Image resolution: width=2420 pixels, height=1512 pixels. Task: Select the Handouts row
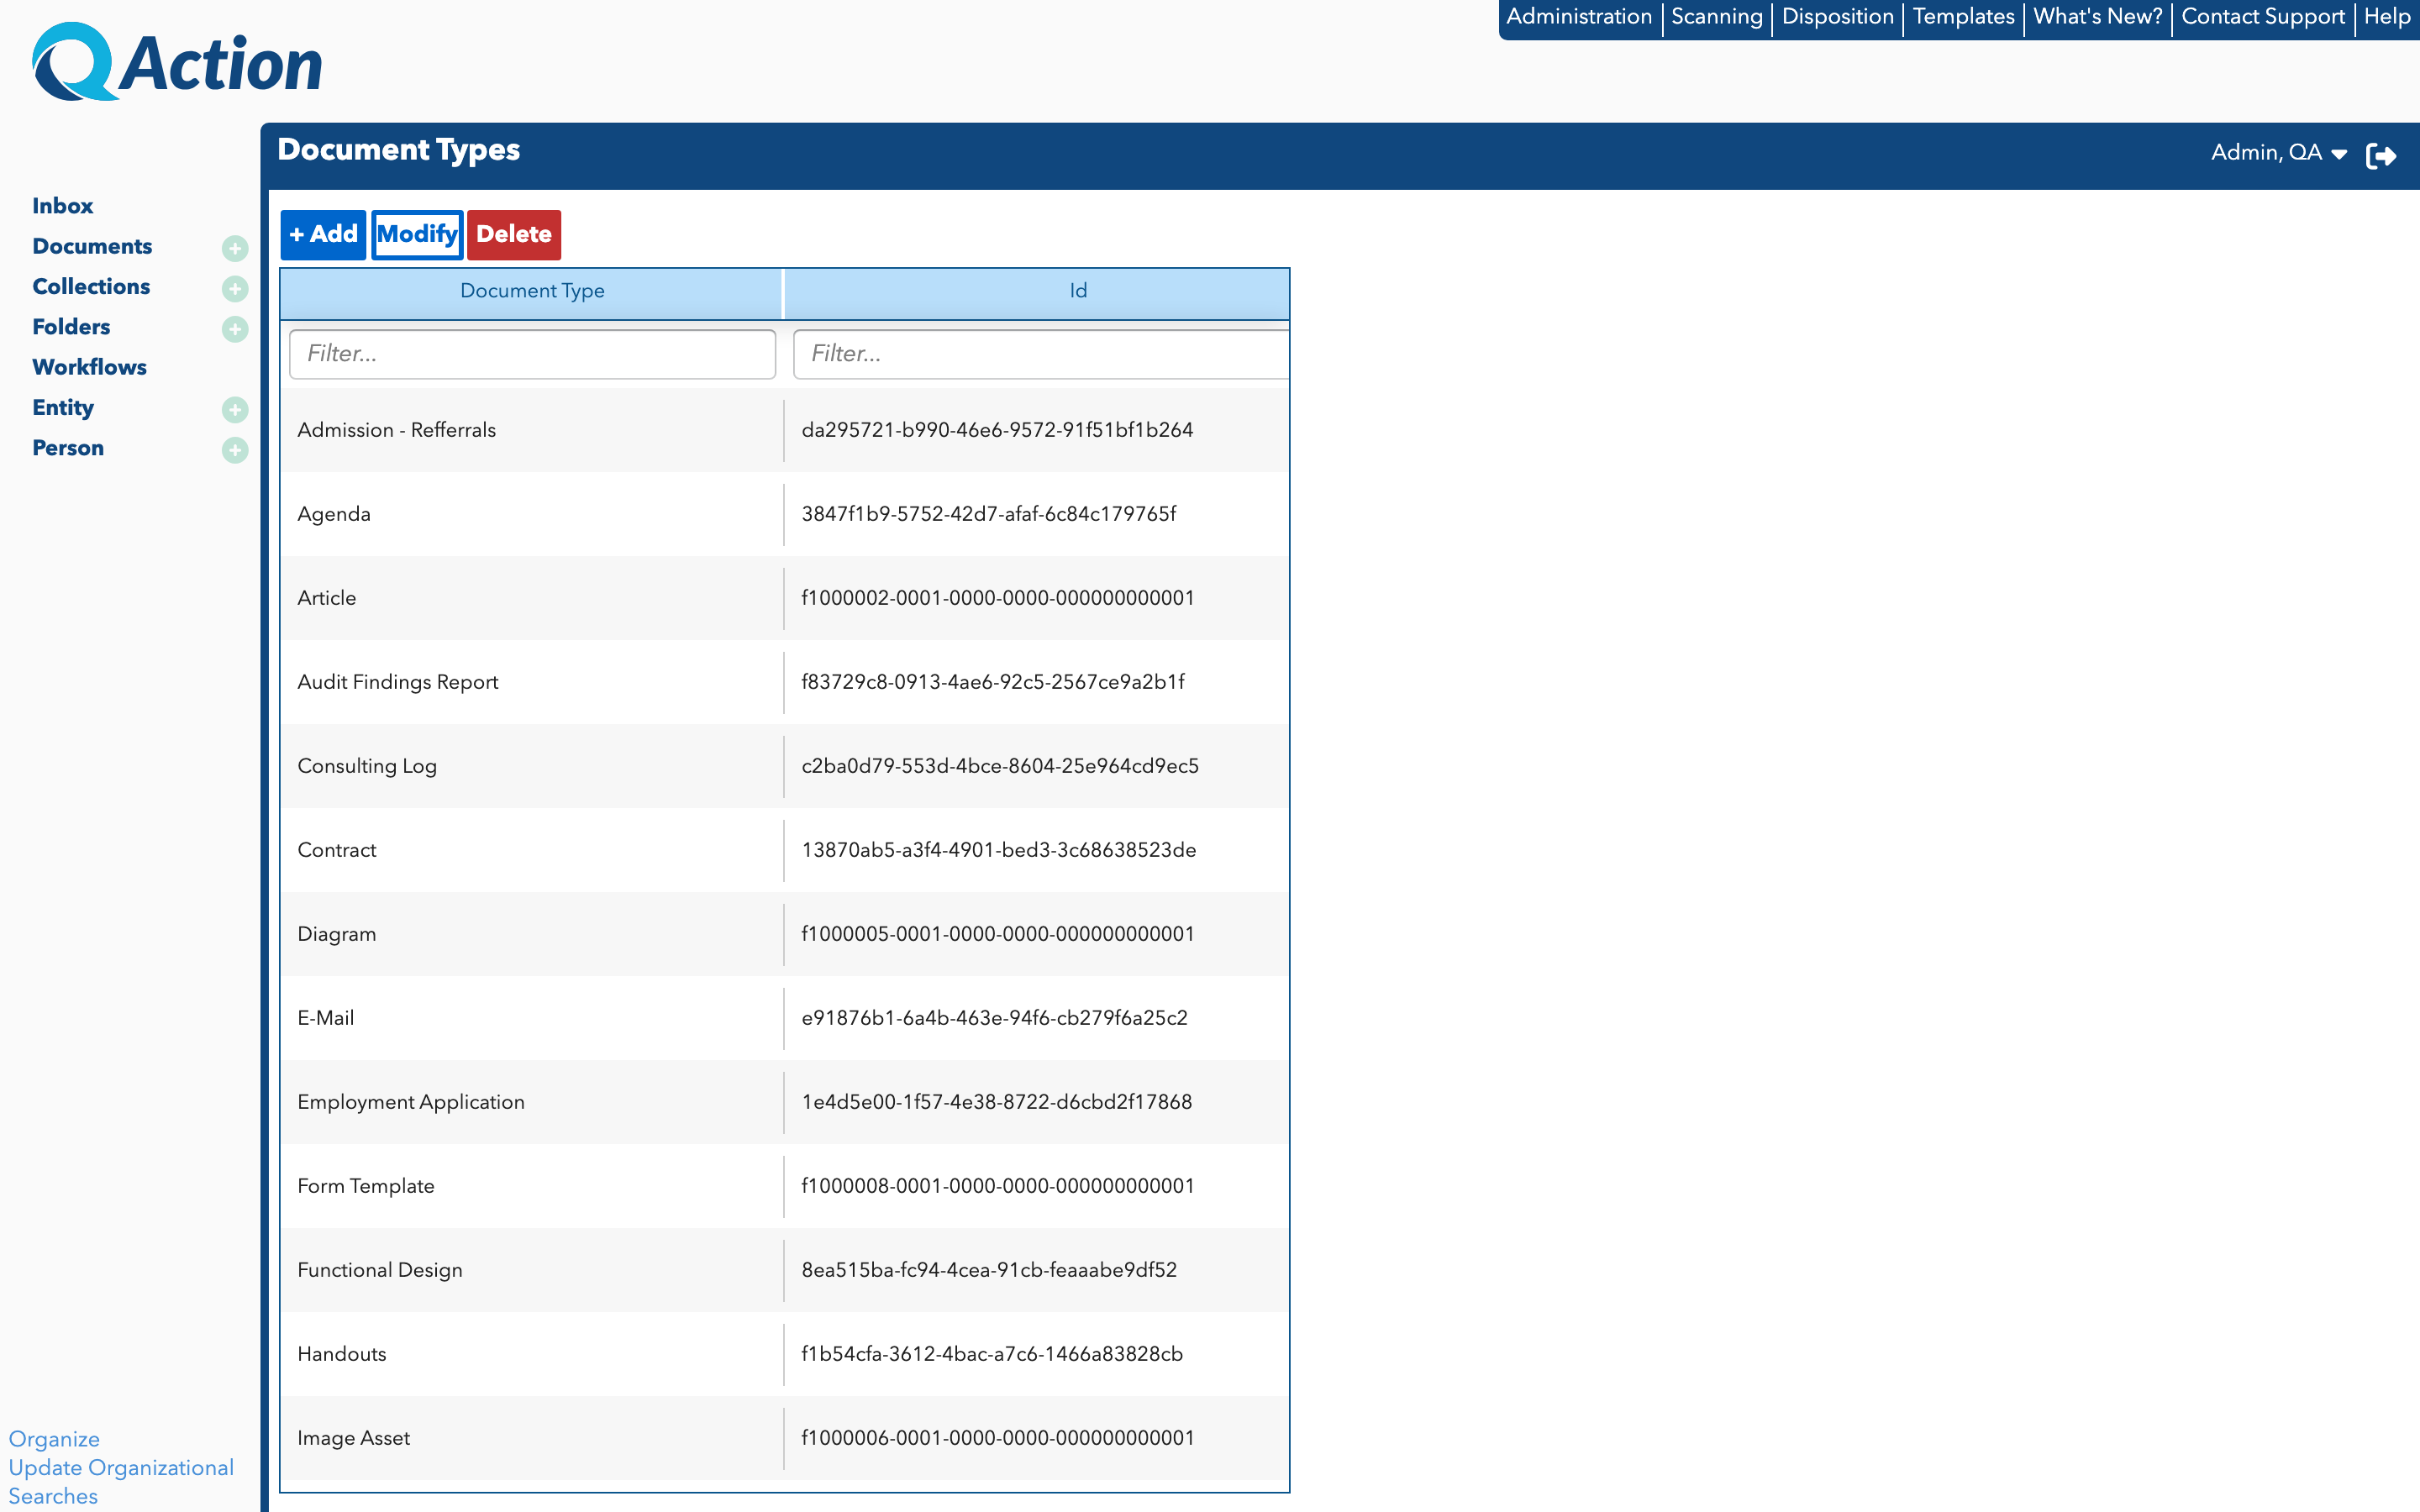point(784,1354)
